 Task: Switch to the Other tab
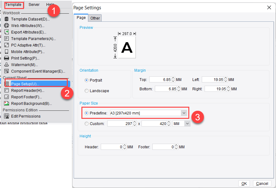pos(95,18)
